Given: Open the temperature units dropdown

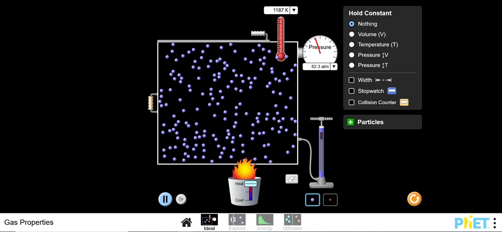Looking at the screenshot, I should coord(294,10).
